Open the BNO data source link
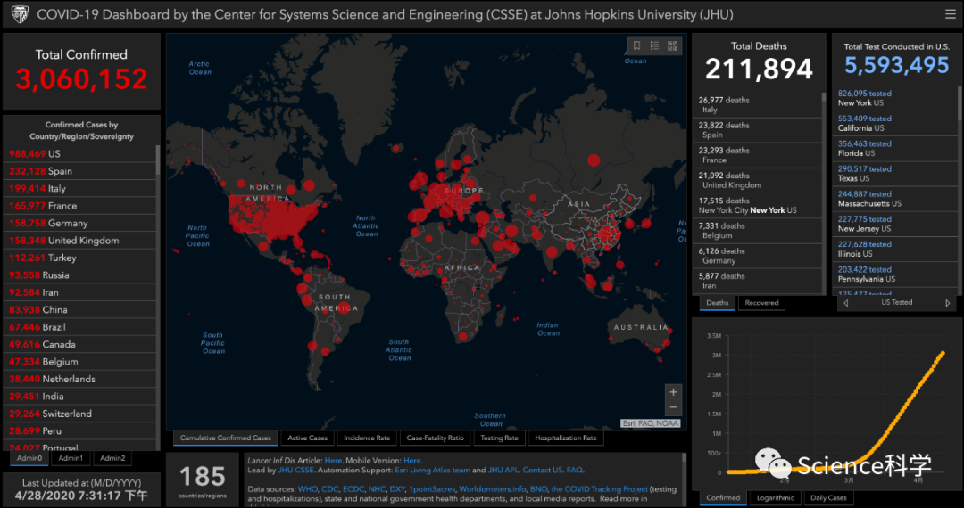Viewport: 964px width, 508px height. [538, 489]
